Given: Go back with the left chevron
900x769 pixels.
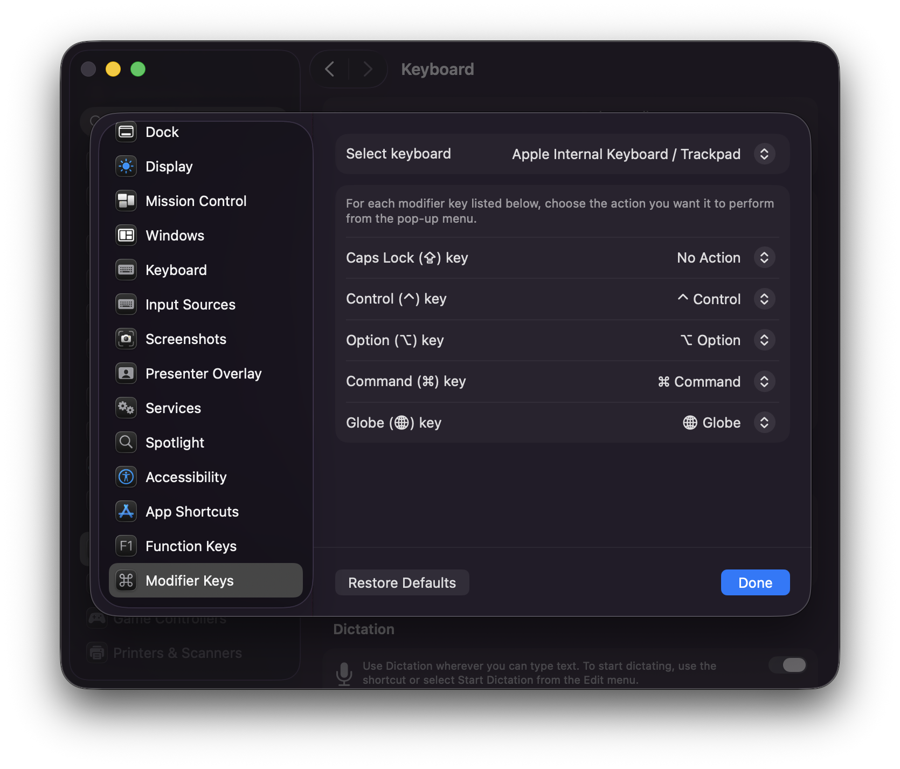Looking at the screenshot, I should click(x=330, y=69).
